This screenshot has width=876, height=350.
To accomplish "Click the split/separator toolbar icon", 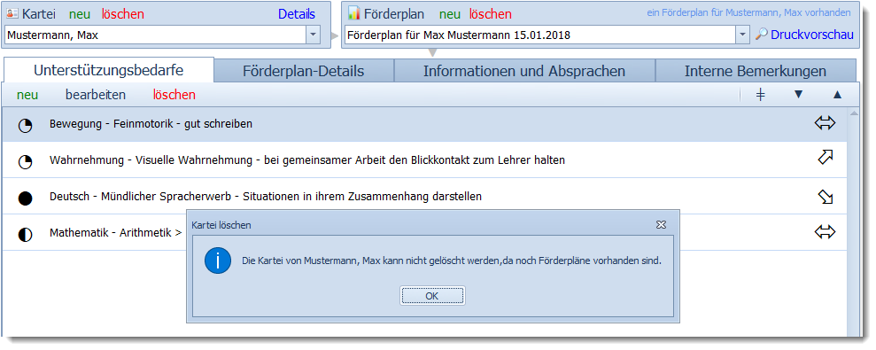I will point(760,95).
